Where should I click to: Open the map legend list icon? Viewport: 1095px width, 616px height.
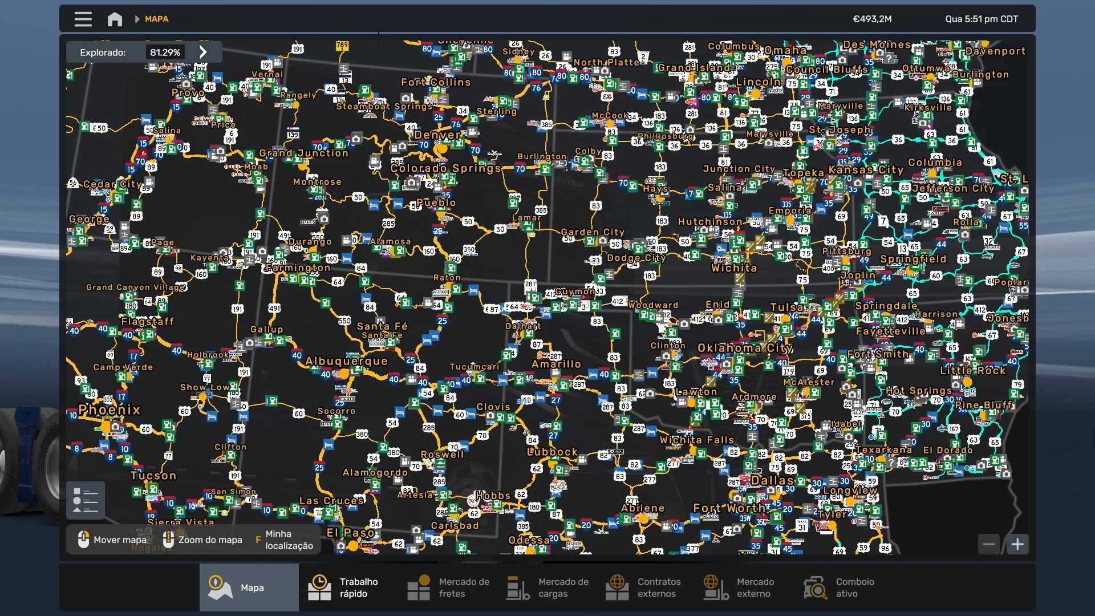click(86, 500)
